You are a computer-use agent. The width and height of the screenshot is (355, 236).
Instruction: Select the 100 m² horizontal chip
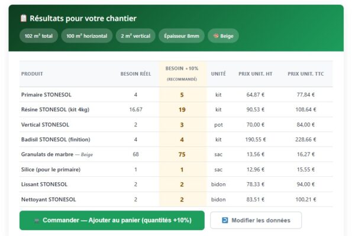point(87,35)
